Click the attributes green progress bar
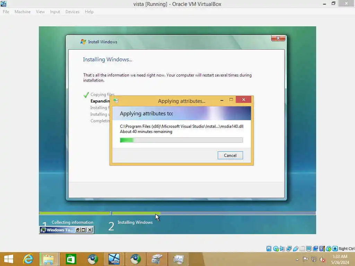Viewport: 355px width, 266px height. click(x=181, y=140)
